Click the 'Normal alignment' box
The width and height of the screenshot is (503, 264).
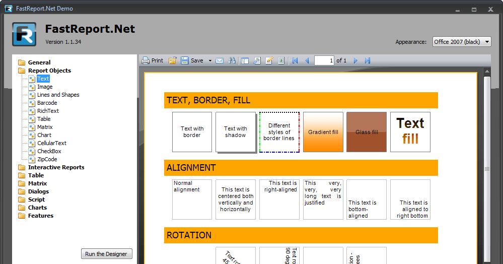pos(192,200)
